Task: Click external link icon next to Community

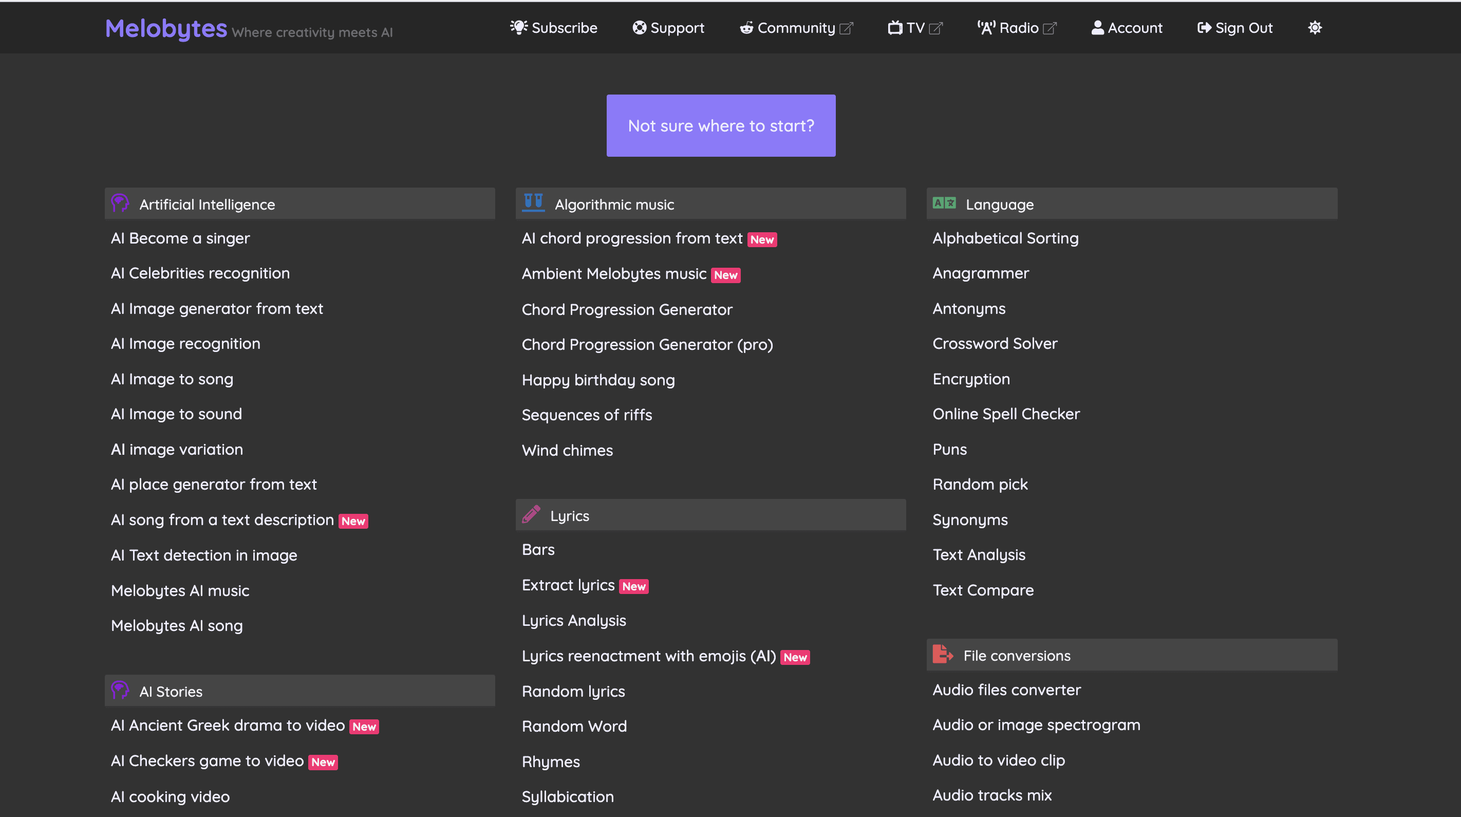Action: click(x=846, y=28)
